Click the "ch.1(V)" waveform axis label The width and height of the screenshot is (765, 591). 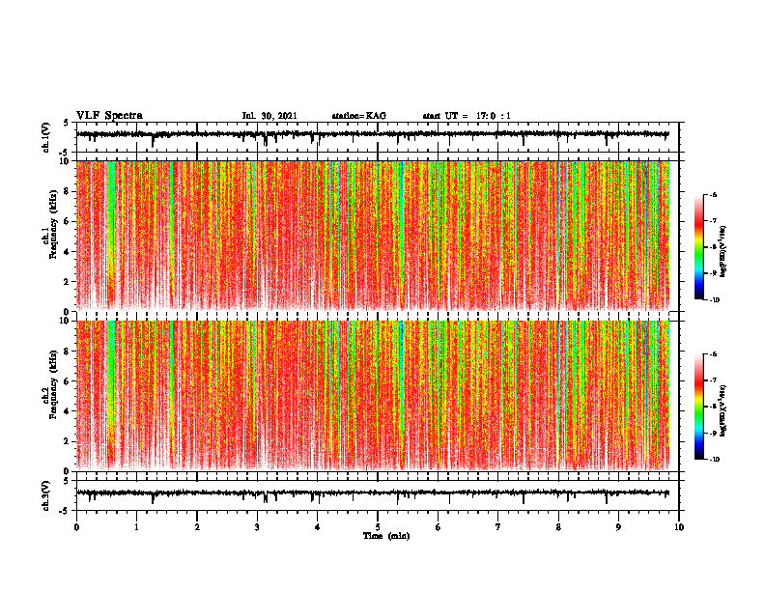pyautogui.click(x=46, y=137)
